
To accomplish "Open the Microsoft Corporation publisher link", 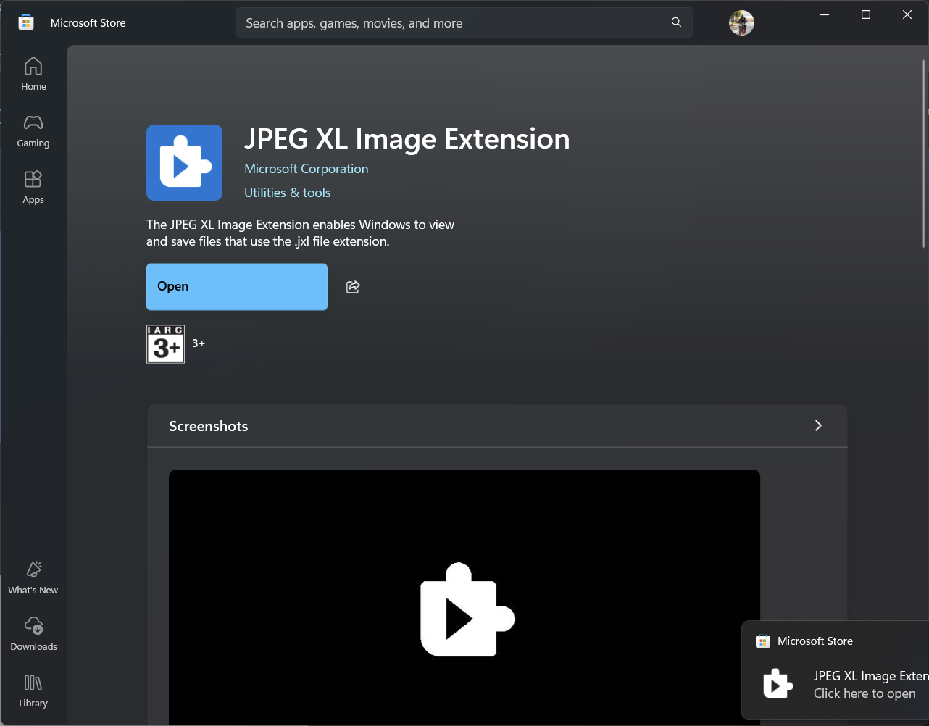I will pyautogui.click(x=306, y=169).
